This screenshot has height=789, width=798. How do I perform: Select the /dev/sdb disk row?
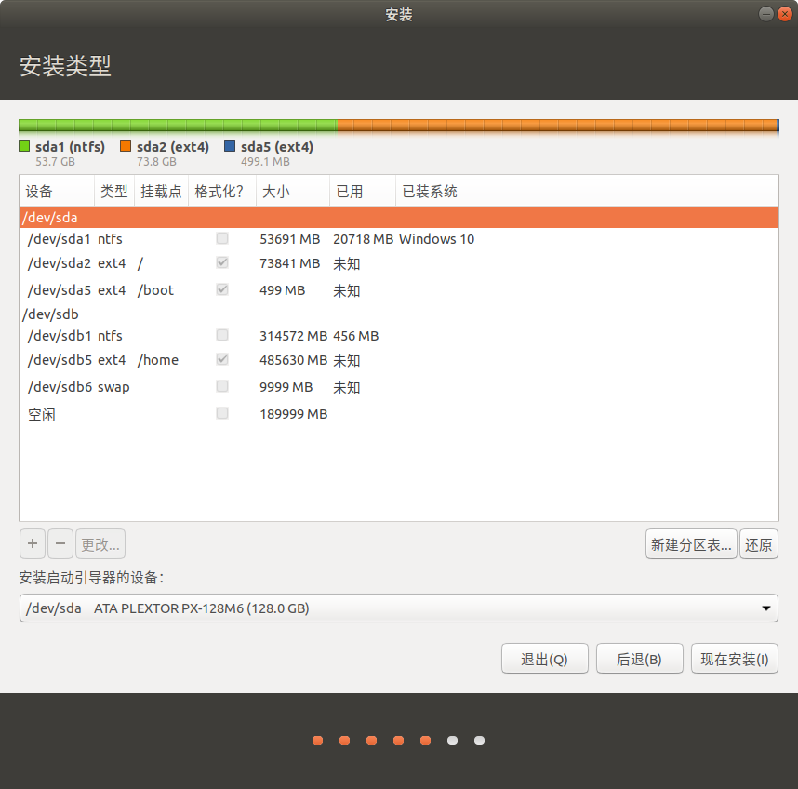click(398, 314)
